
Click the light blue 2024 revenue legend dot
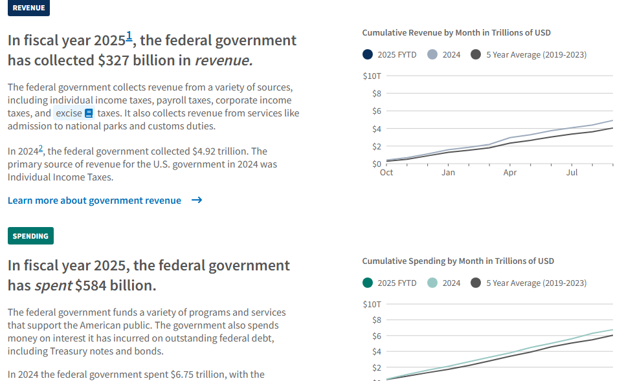click(432, 54)
